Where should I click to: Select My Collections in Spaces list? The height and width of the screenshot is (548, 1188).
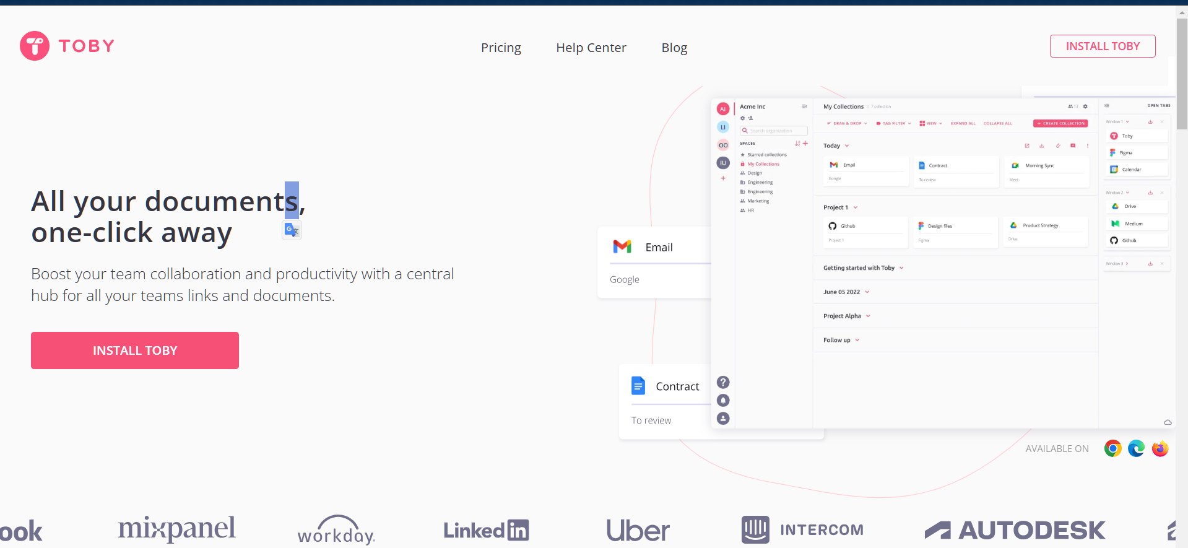(763, 164)
